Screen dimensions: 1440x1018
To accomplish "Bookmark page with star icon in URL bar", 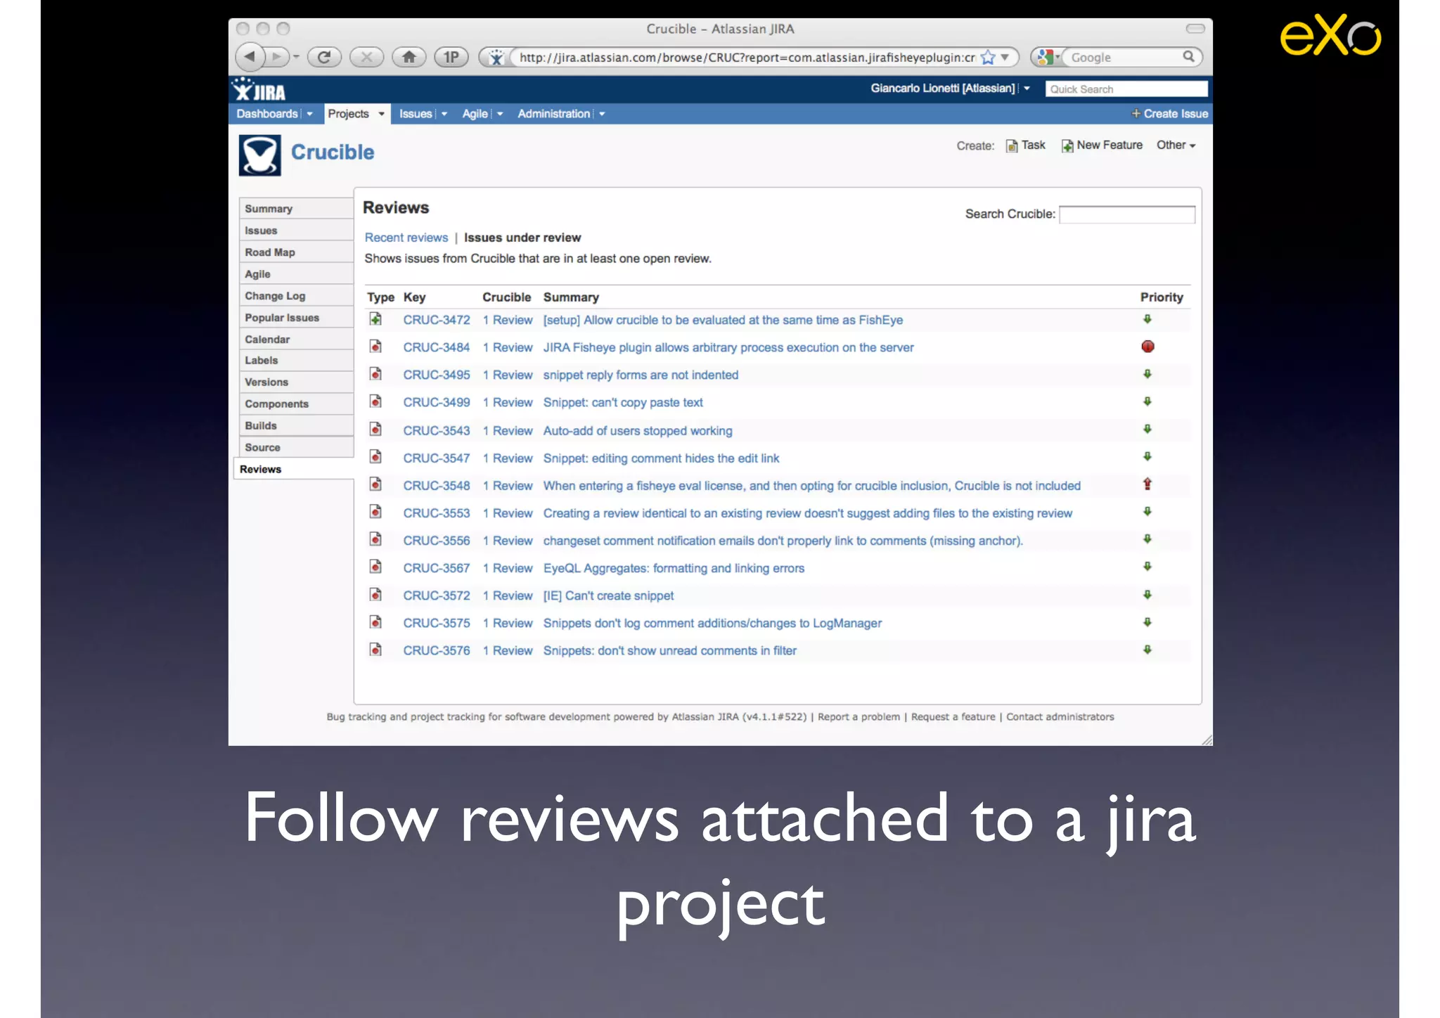I will coord(988,58).
